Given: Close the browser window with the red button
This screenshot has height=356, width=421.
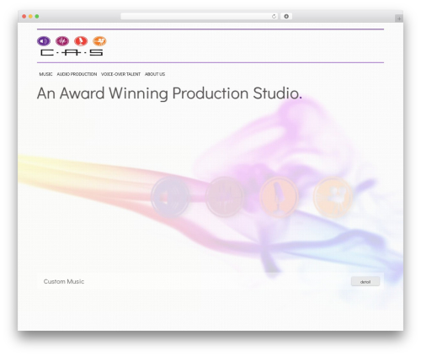Looking at the screenshot, I should [24, 16].
